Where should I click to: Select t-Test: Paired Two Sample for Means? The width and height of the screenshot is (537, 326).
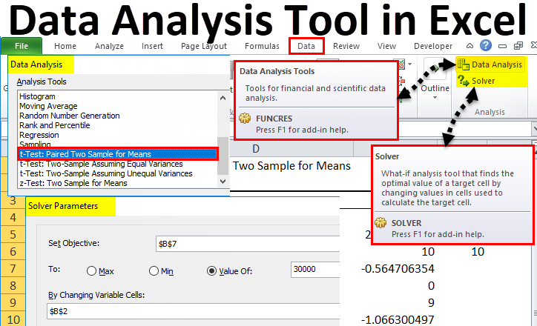pyautogui.click(x=118, y=154)
